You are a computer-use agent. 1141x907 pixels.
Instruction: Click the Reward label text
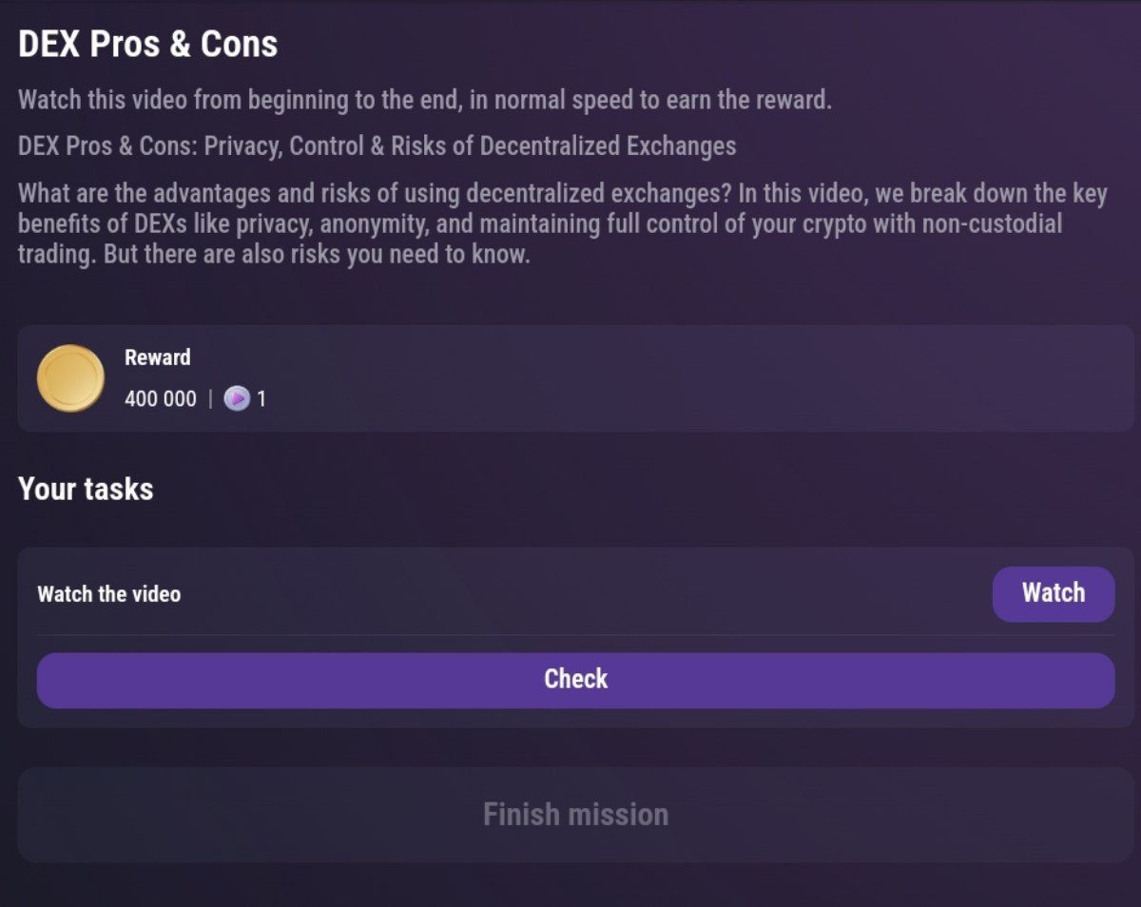point(157,357)
